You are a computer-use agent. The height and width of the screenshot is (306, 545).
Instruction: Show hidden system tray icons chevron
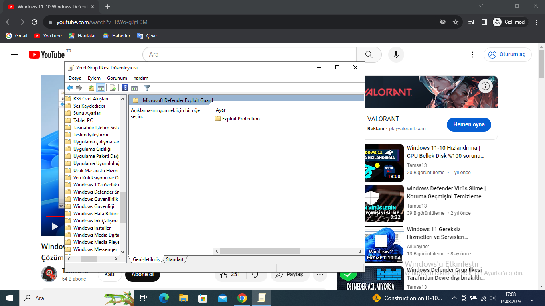click(454, 298)
